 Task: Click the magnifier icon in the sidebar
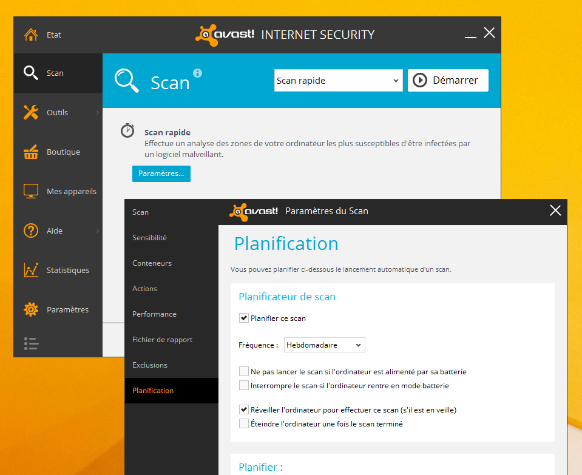(x=31, y=73)
